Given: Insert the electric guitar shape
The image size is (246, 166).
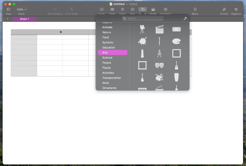Looking at the screenshot, I should pos(142,77).
